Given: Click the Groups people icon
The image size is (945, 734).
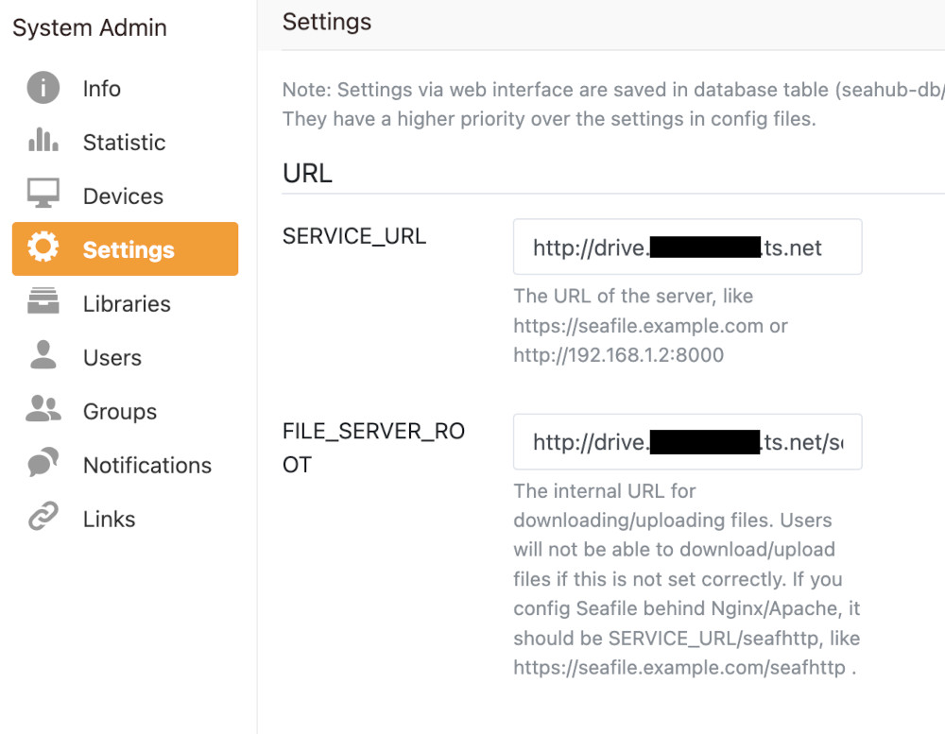Looking at the screenshot, I should (x=43, y=411).
